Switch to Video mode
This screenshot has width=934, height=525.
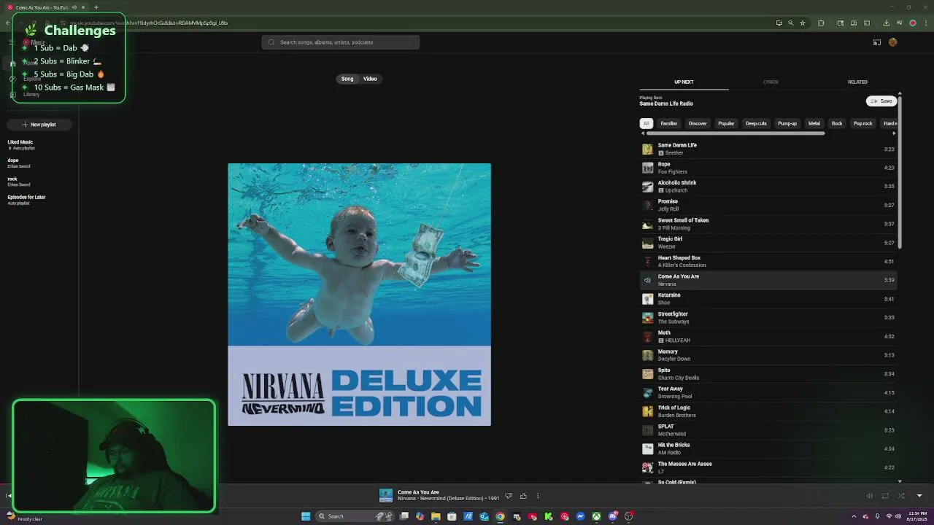pos(370,79)
